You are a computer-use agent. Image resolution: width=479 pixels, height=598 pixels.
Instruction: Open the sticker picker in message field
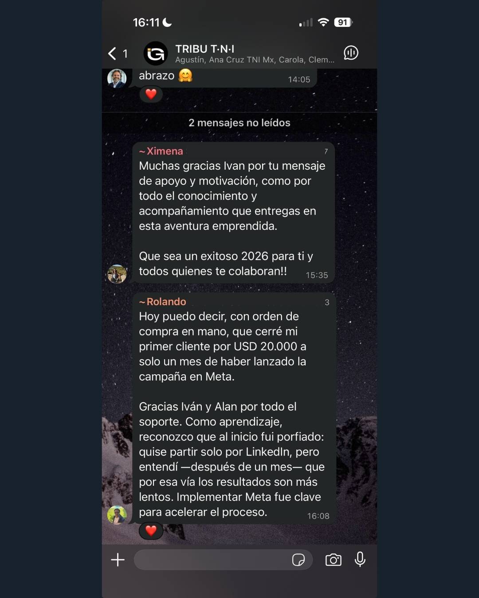click(x=298, y=560)
